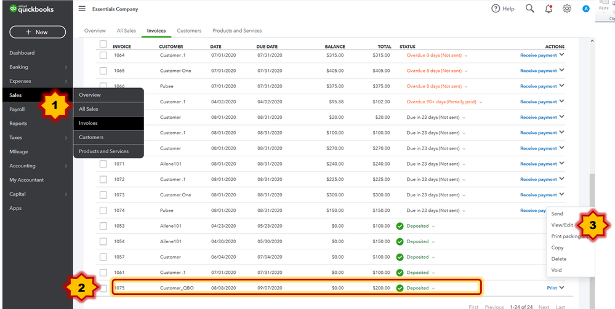
Task: Choose Void from the actions menu
Action: tap(557, 270)
